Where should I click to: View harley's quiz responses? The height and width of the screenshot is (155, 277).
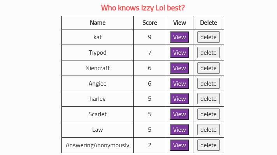pos(179,99)
